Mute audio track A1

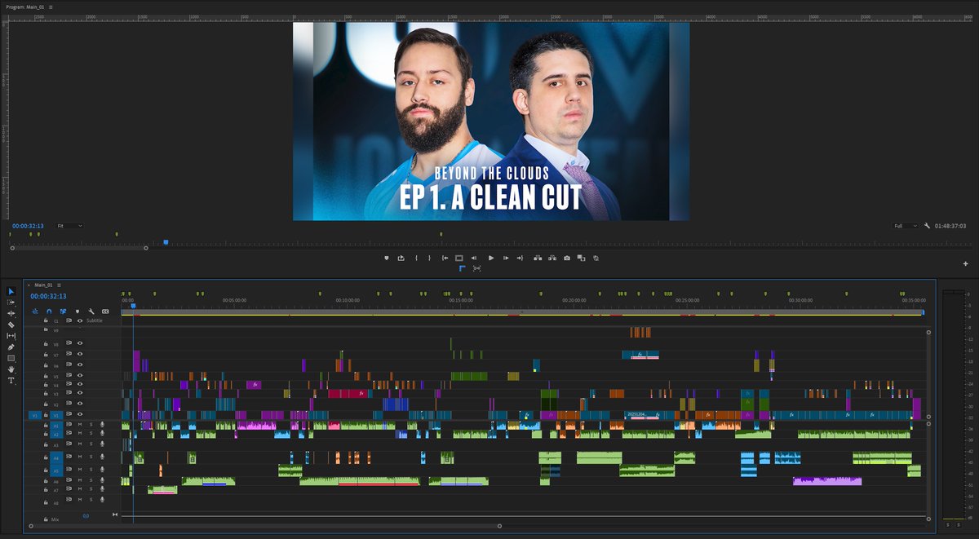click(78, 425)
